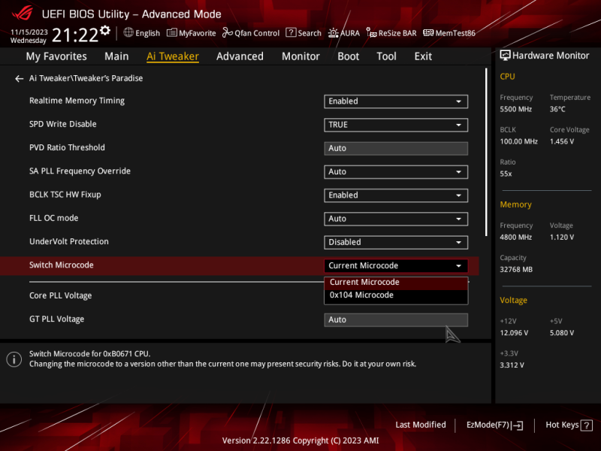Click the Ai Tweaker\Tweaker's Paradise breadcrumb
Image resolution: width=601 pixels, height=451 pixels.
tap(86, 78)
